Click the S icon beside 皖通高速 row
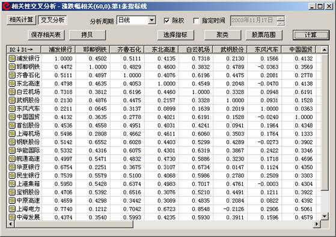336x237 pixels. coord(12,159)
